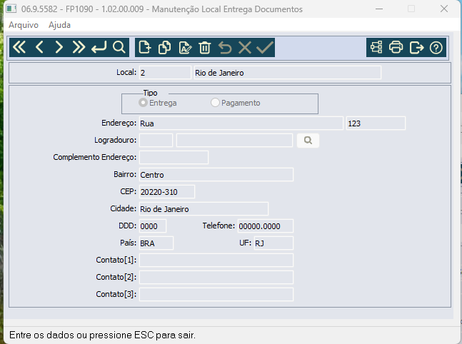Open the search magnifier in toolbar
Viewport: 462px width, 344px height.
point(119,47)
